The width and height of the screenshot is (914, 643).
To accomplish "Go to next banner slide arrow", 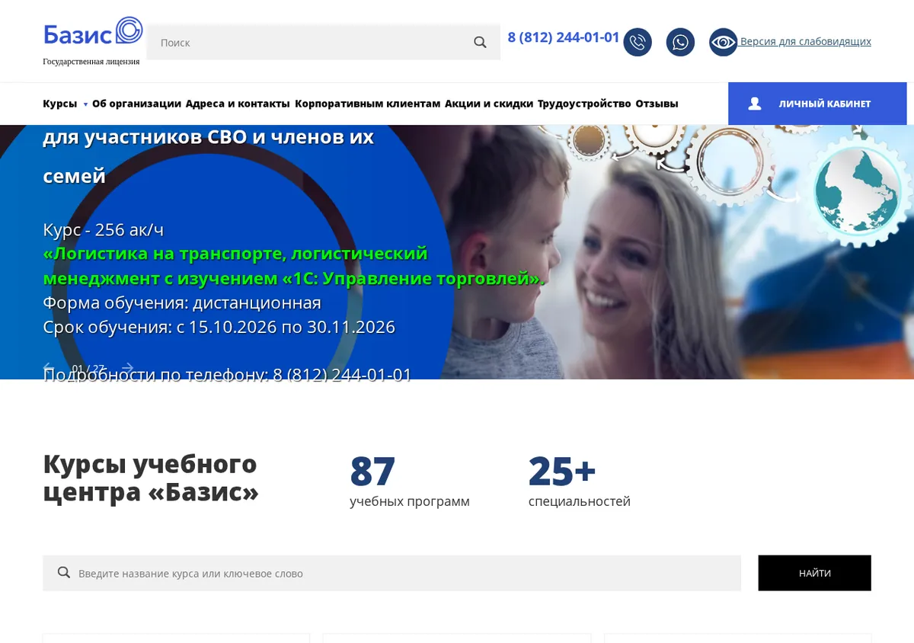I will pyautogui.click(x=128, y=369).
